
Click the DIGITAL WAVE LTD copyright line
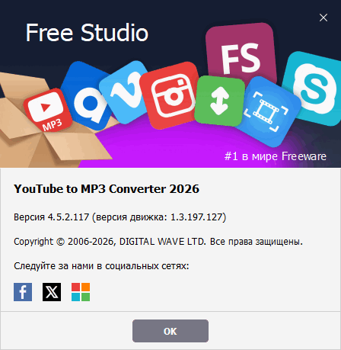pos(158,242)
